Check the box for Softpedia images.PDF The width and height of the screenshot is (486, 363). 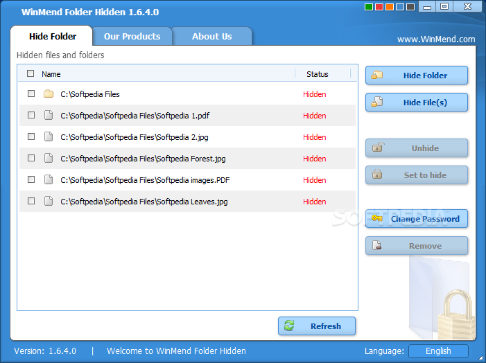click(x=31, y=179)
